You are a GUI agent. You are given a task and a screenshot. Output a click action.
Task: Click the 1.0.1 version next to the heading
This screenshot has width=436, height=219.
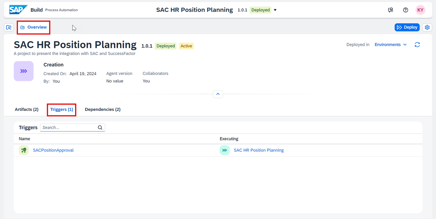[147, 46]
